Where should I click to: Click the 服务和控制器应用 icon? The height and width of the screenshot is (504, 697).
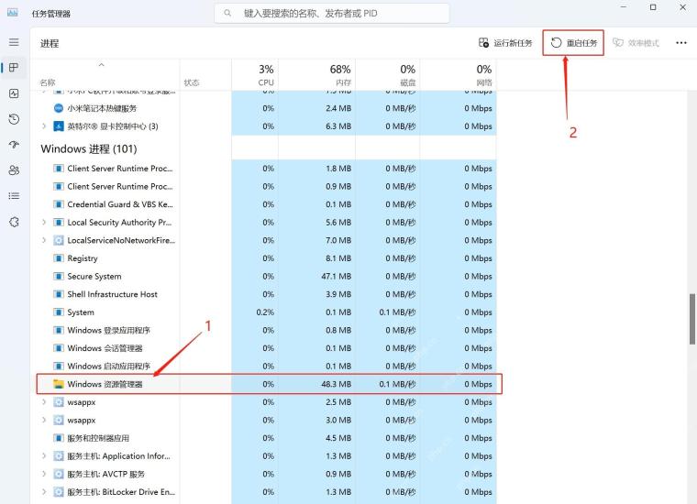58,438
